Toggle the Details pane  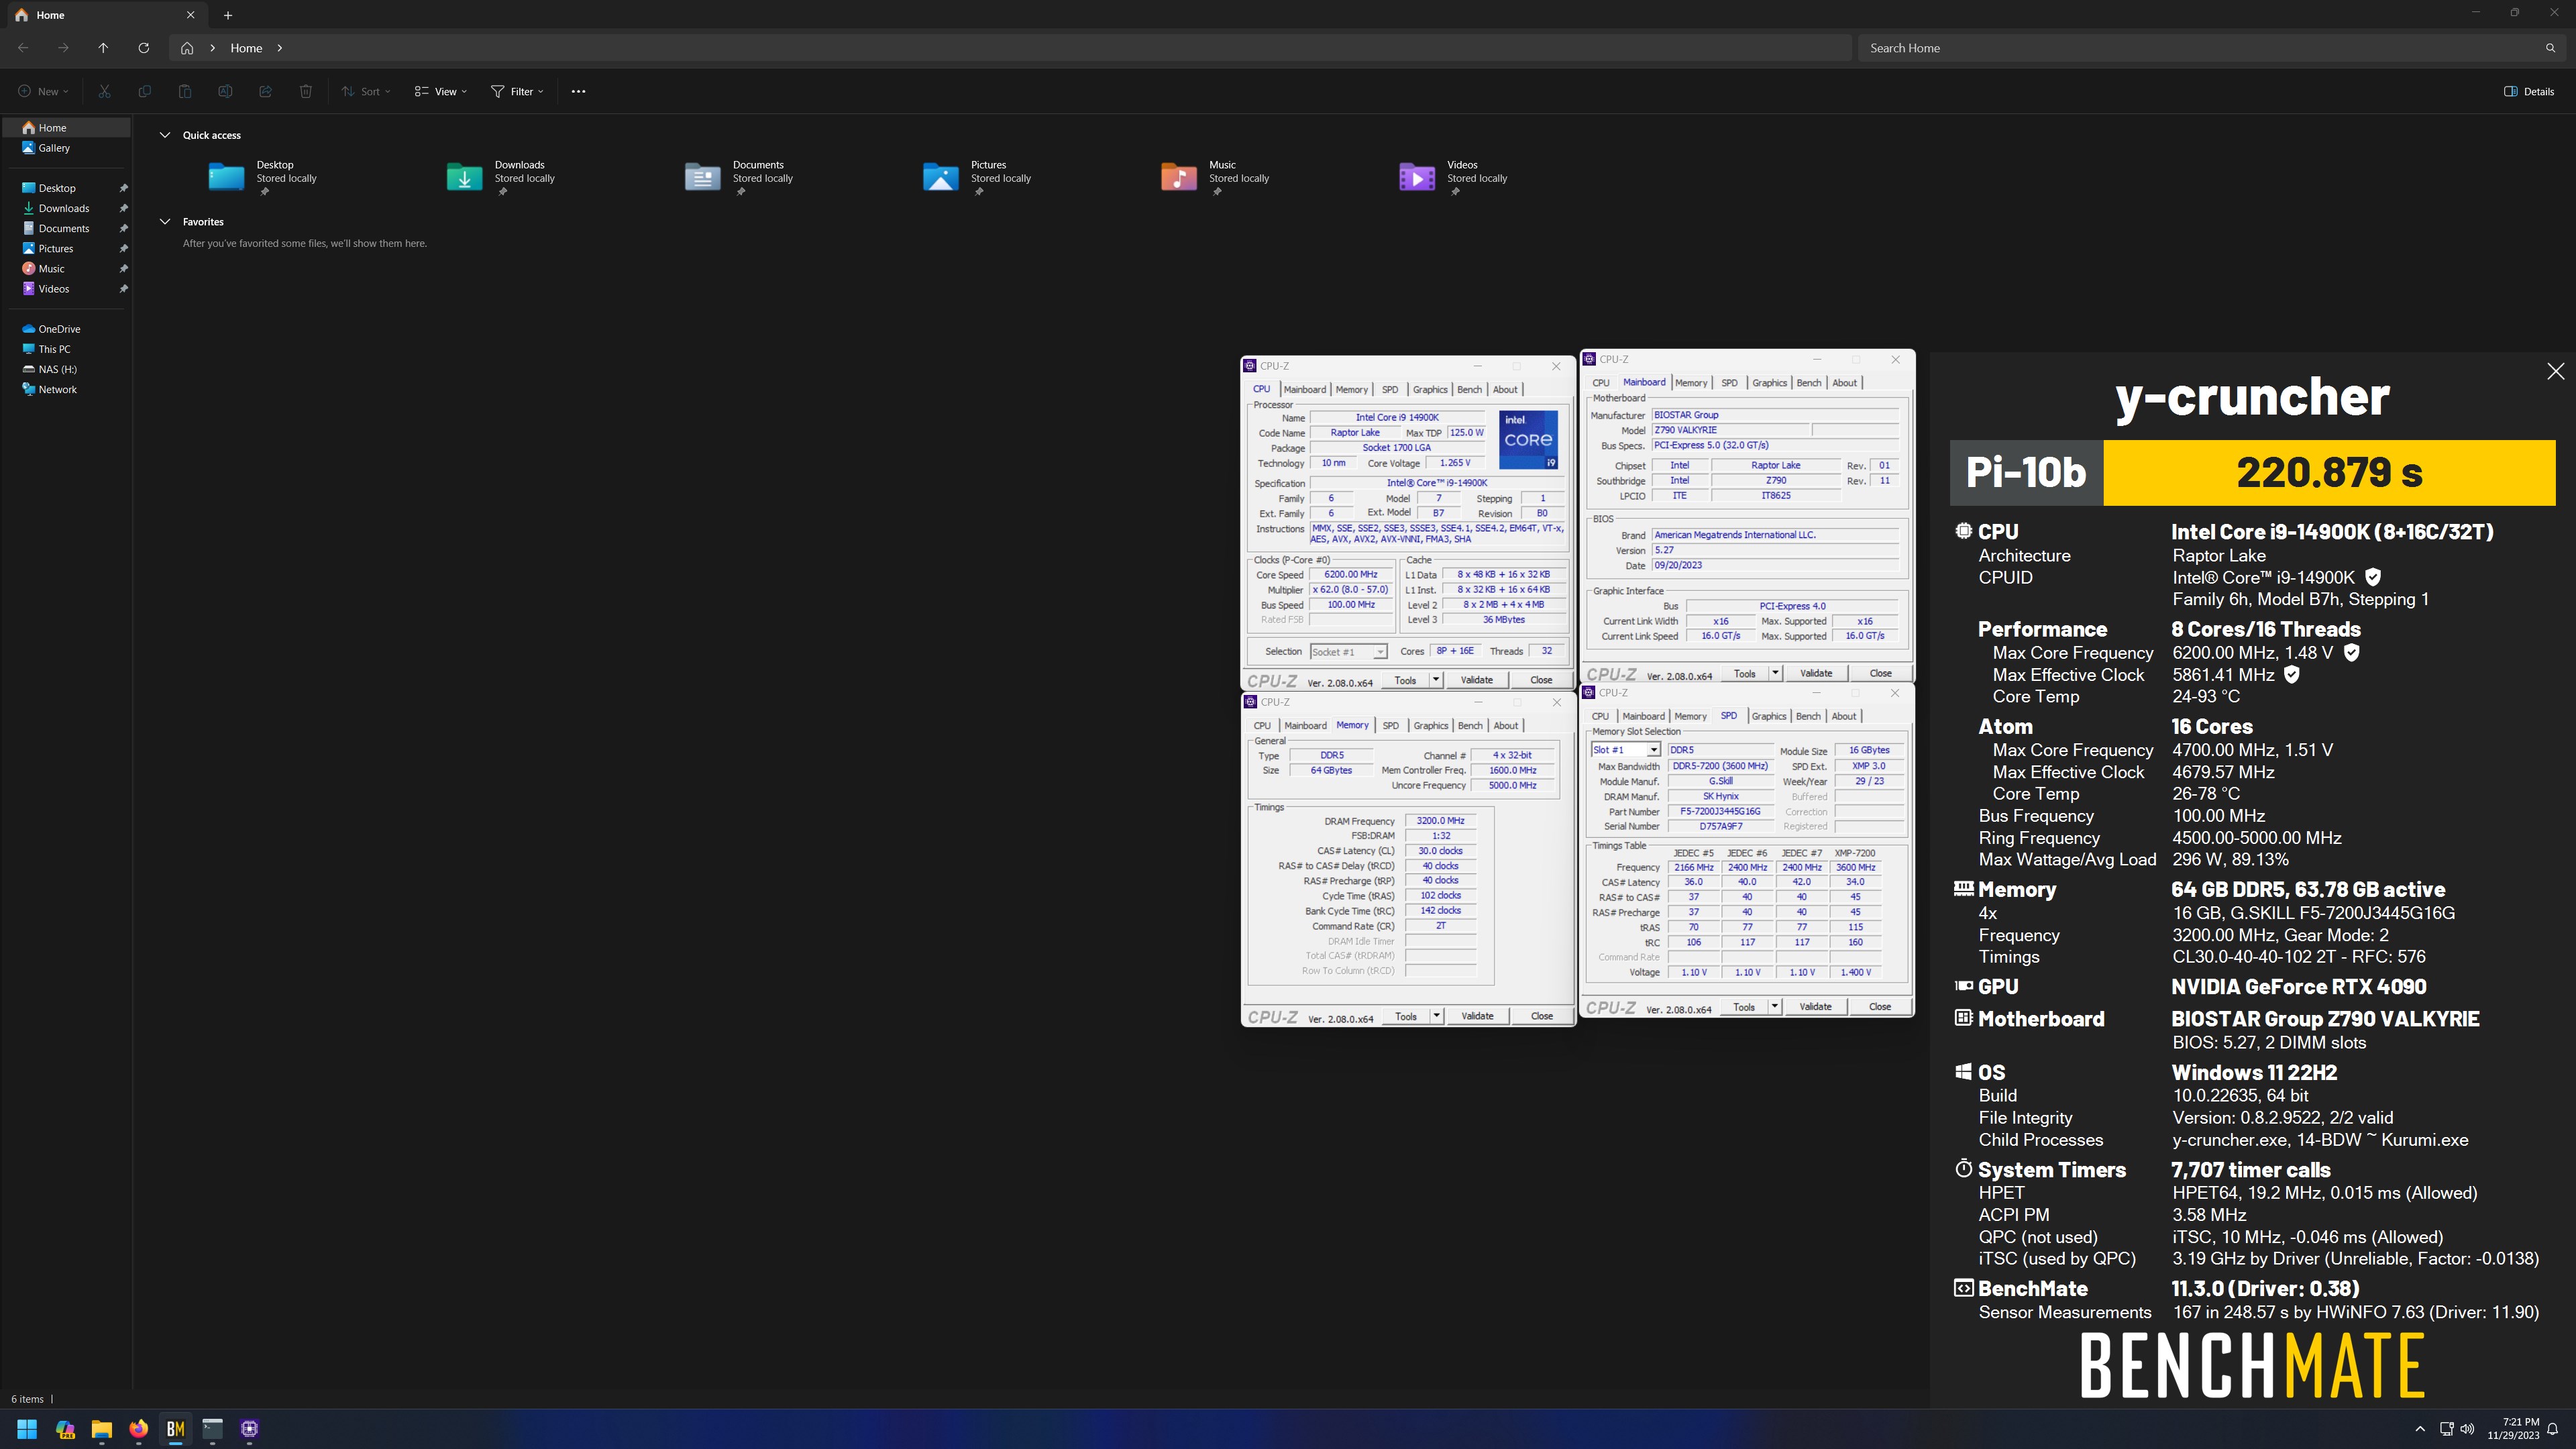[x=2529, y=91]
